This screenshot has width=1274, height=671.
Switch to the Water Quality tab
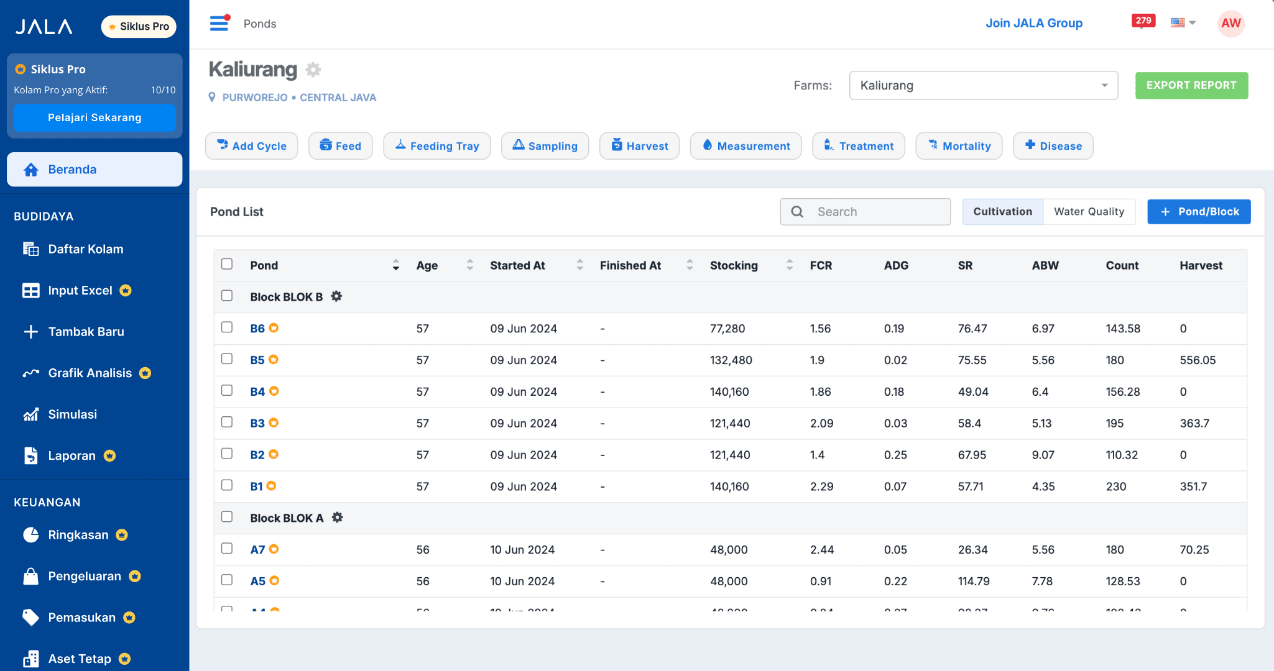point(1089,212)
